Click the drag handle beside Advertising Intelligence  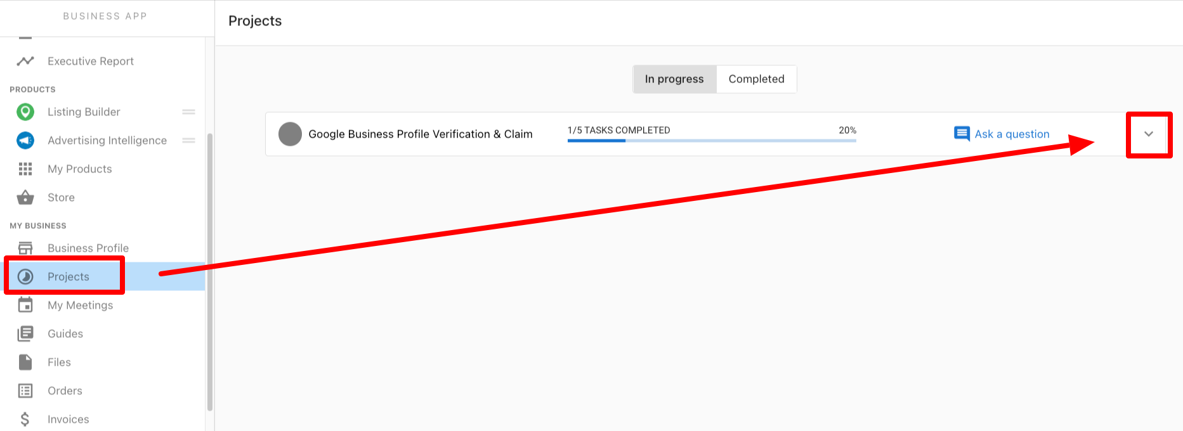188,140
